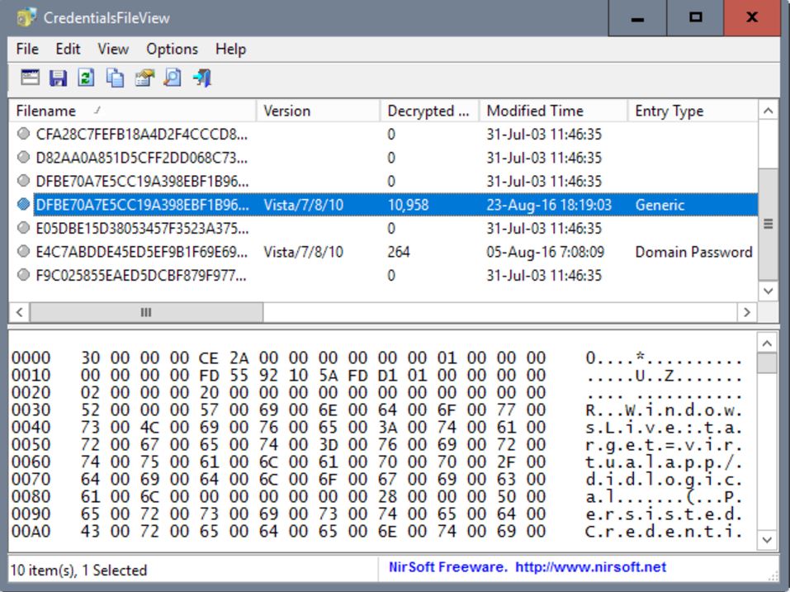The image size is (790, 592).
Task: Open the Properties toolbar icon
Action: (144, 78)
